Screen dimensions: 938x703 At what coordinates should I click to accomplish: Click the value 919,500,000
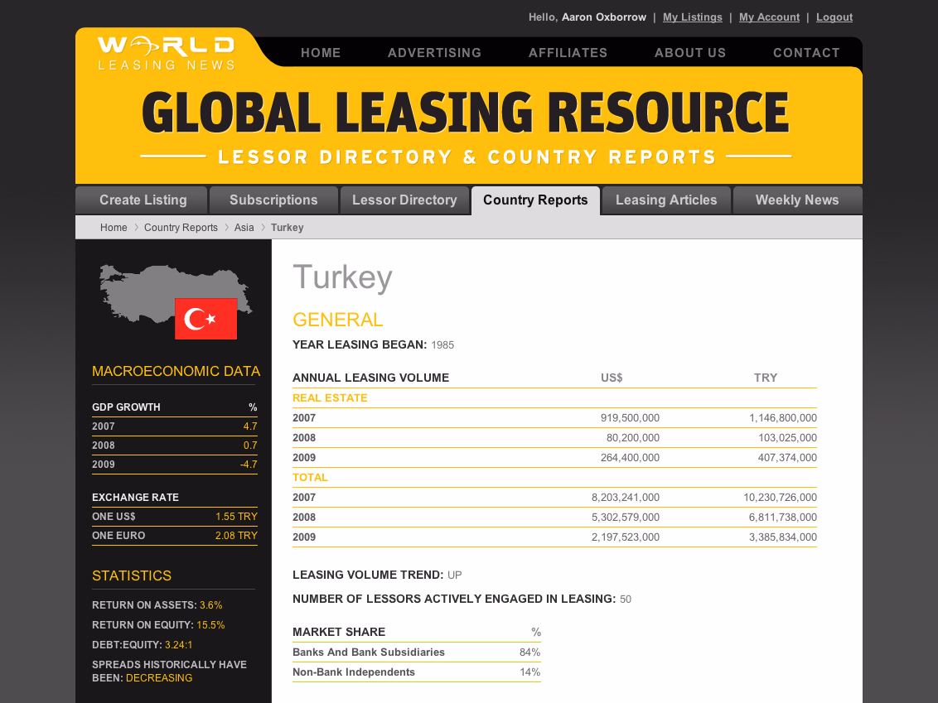[630, 418]
